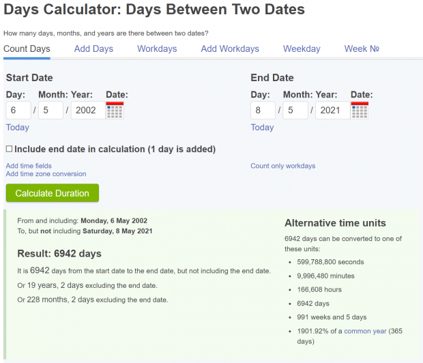Select the Add Workdays tab
The height and width of the screenshot is (363, 423).
coord(230,49)
